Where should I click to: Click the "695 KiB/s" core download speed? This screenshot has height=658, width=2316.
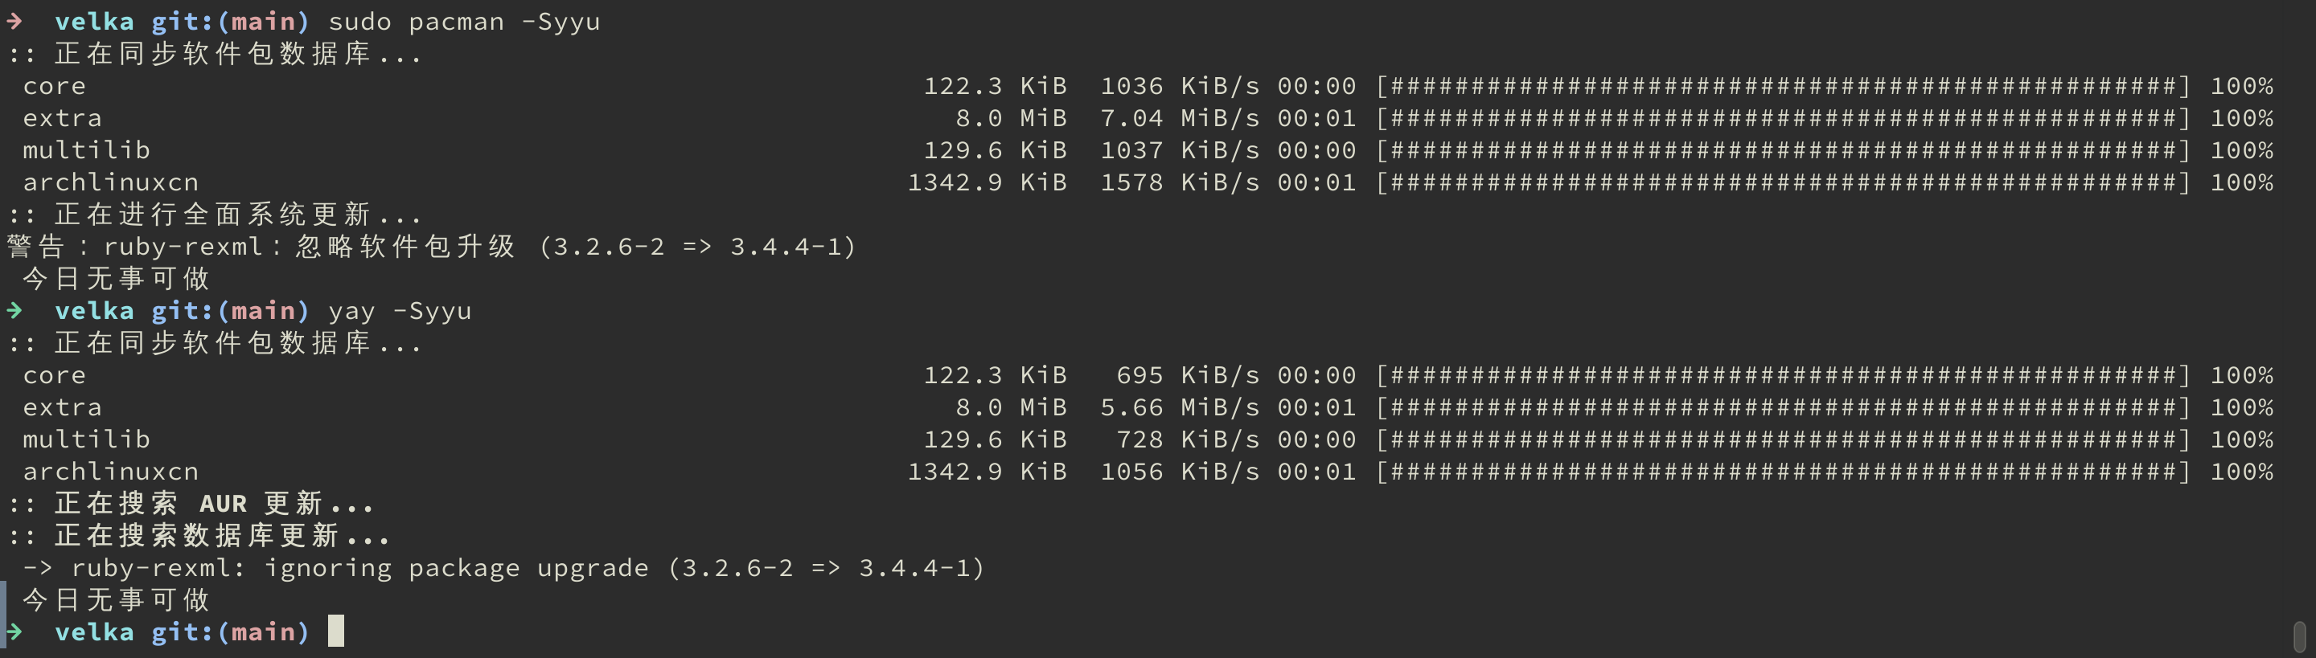1187,375
